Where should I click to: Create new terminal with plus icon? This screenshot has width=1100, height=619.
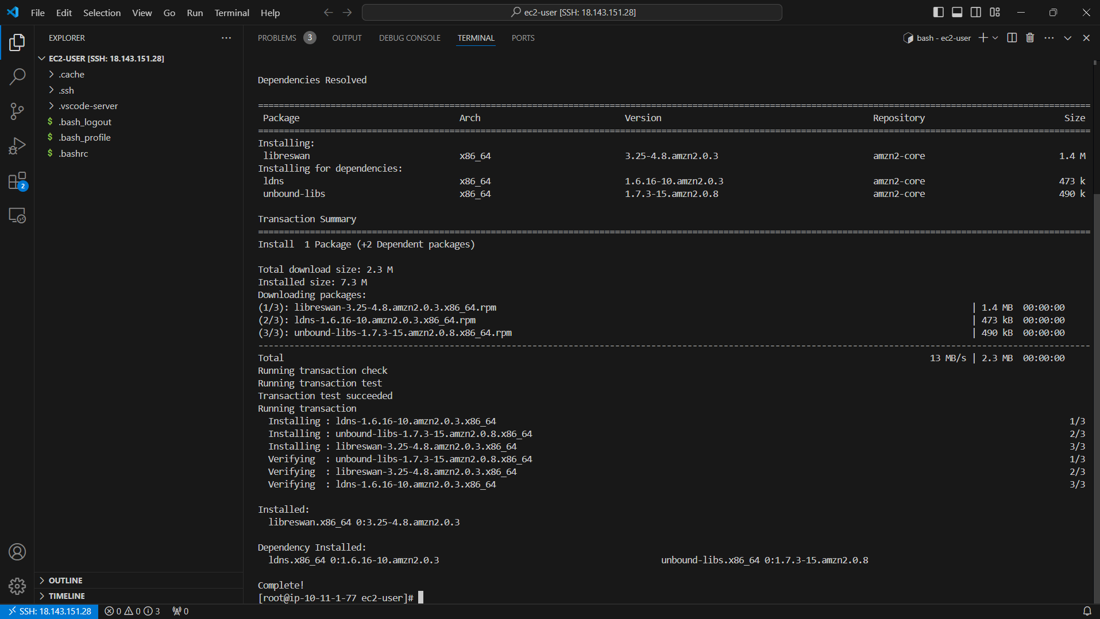983,38
